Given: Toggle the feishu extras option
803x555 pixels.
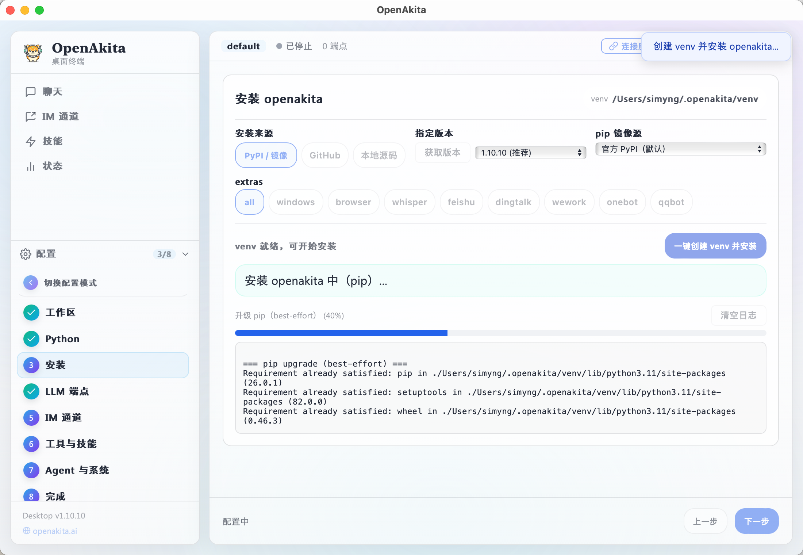Looking at the screenshot, I should point(461,202).
